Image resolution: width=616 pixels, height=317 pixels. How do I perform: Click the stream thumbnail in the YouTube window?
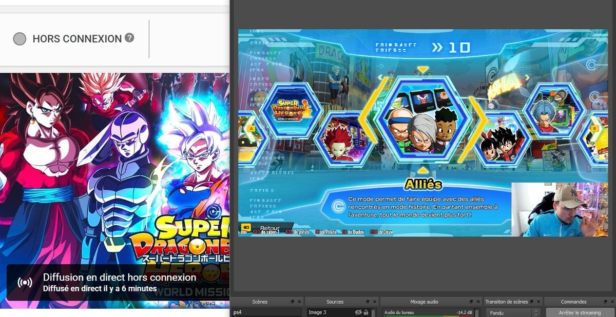(x=114, y=190)
